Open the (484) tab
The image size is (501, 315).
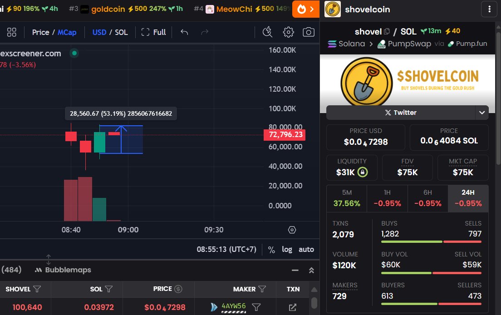pos(11,270)
